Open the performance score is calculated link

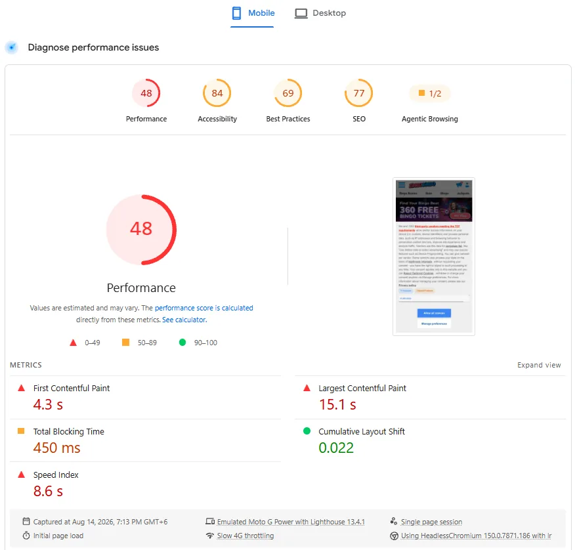(204, 308)
